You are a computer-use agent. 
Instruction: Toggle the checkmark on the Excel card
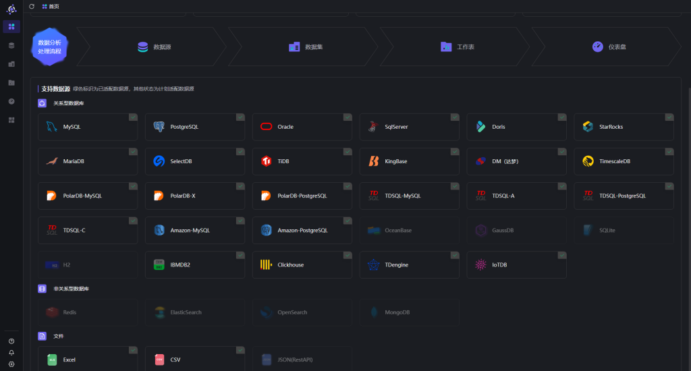(x=133, y=350)
